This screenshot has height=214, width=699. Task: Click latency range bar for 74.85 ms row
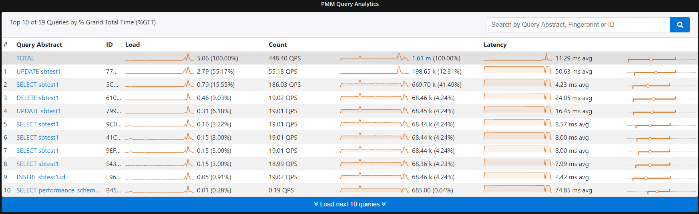[659, 191]
